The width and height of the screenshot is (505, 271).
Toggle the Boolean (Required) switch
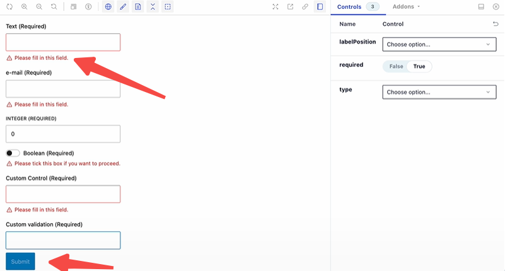tap(13, 153)
